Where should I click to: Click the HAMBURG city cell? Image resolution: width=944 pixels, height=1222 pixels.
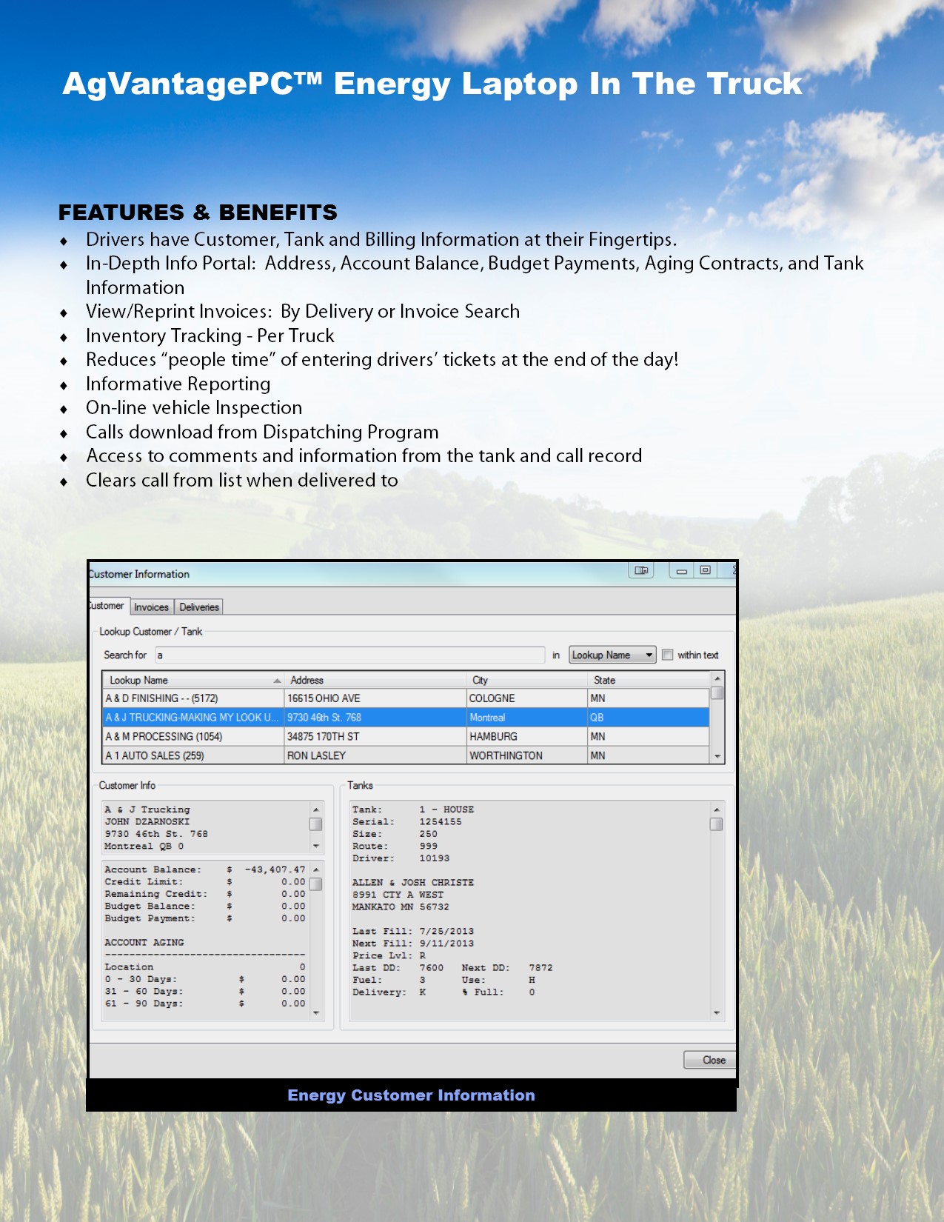pyautogui.click(x=527, y=737)
